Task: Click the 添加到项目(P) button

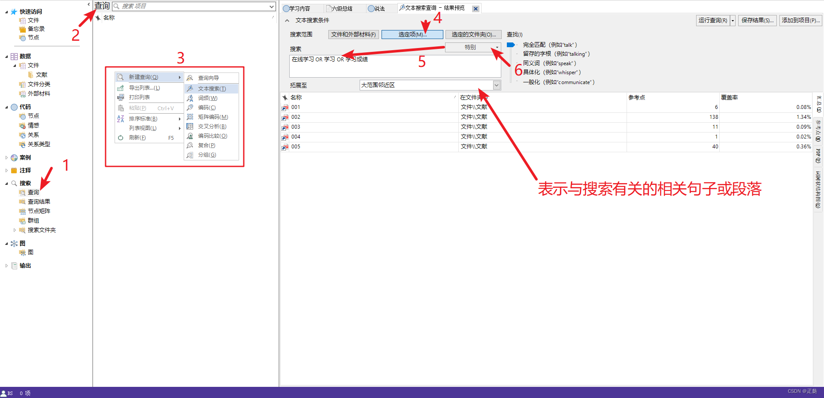Action: click(801, 21)
